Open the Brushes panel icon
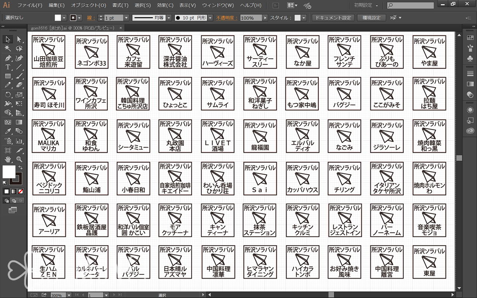The height and width of the screenshot is (298, 477). pos(470,48)
